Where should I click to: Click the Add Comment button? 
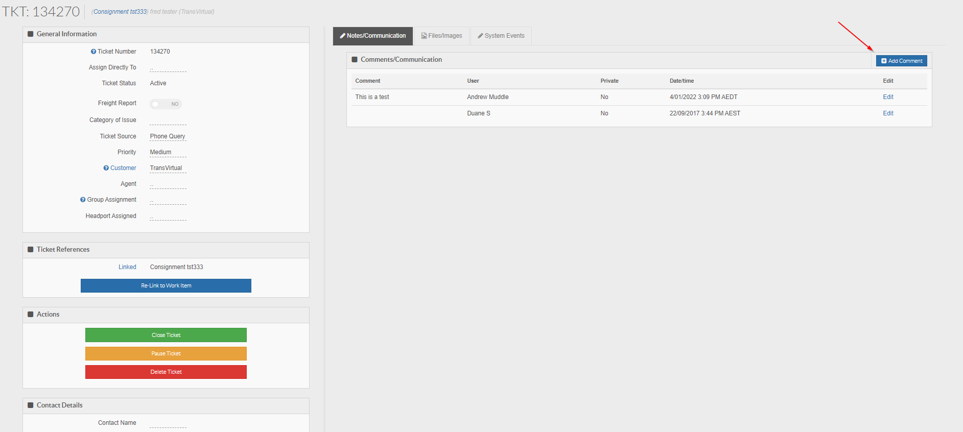(902, 61)
